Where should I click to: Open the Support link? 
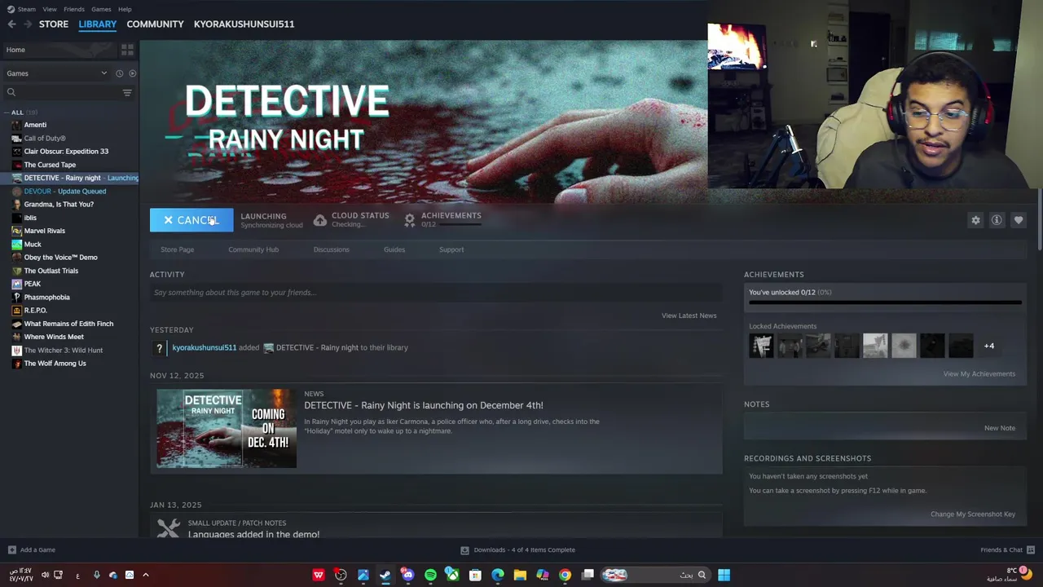coord(451,249)
